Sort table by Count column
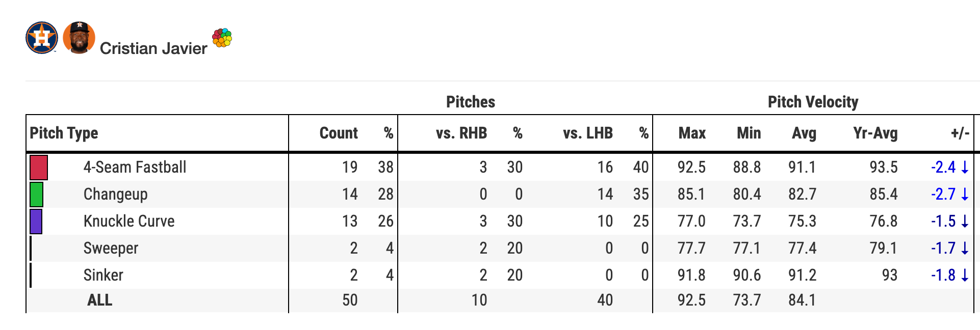Viewport: 980px width, 330px height. click(x=338, y=133)
